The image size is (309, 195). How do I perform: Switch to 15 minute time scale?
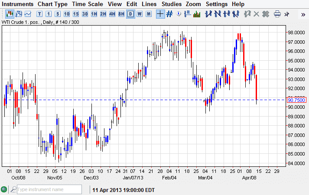tap(76, 14)
